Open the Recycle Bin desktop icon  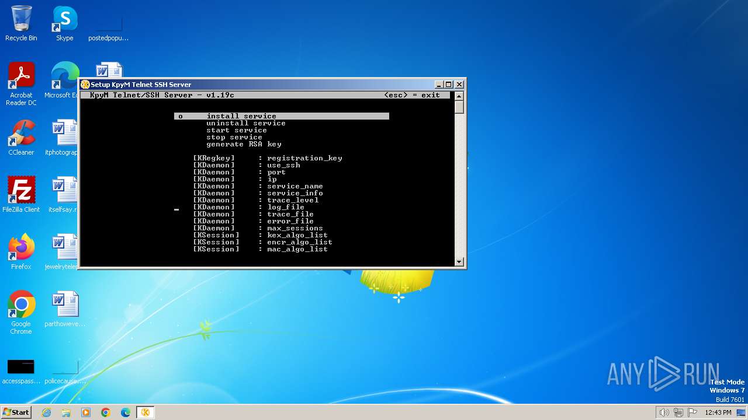[x=21, y=23]
